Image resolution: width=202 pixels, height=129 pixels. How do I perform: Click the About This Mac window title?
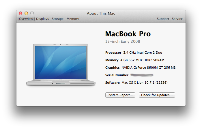[101, 13]
